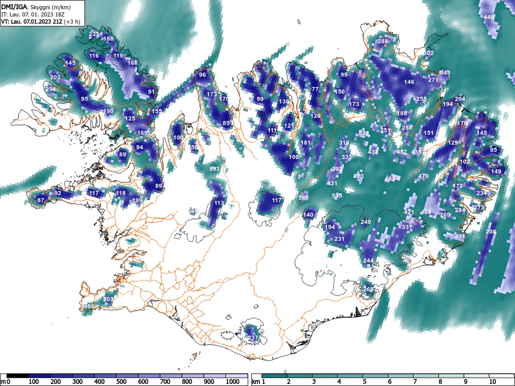Click the '10' label on the kilometer scale
The image size is (515, 386).
pyautogui.click(x=492, y=382)
